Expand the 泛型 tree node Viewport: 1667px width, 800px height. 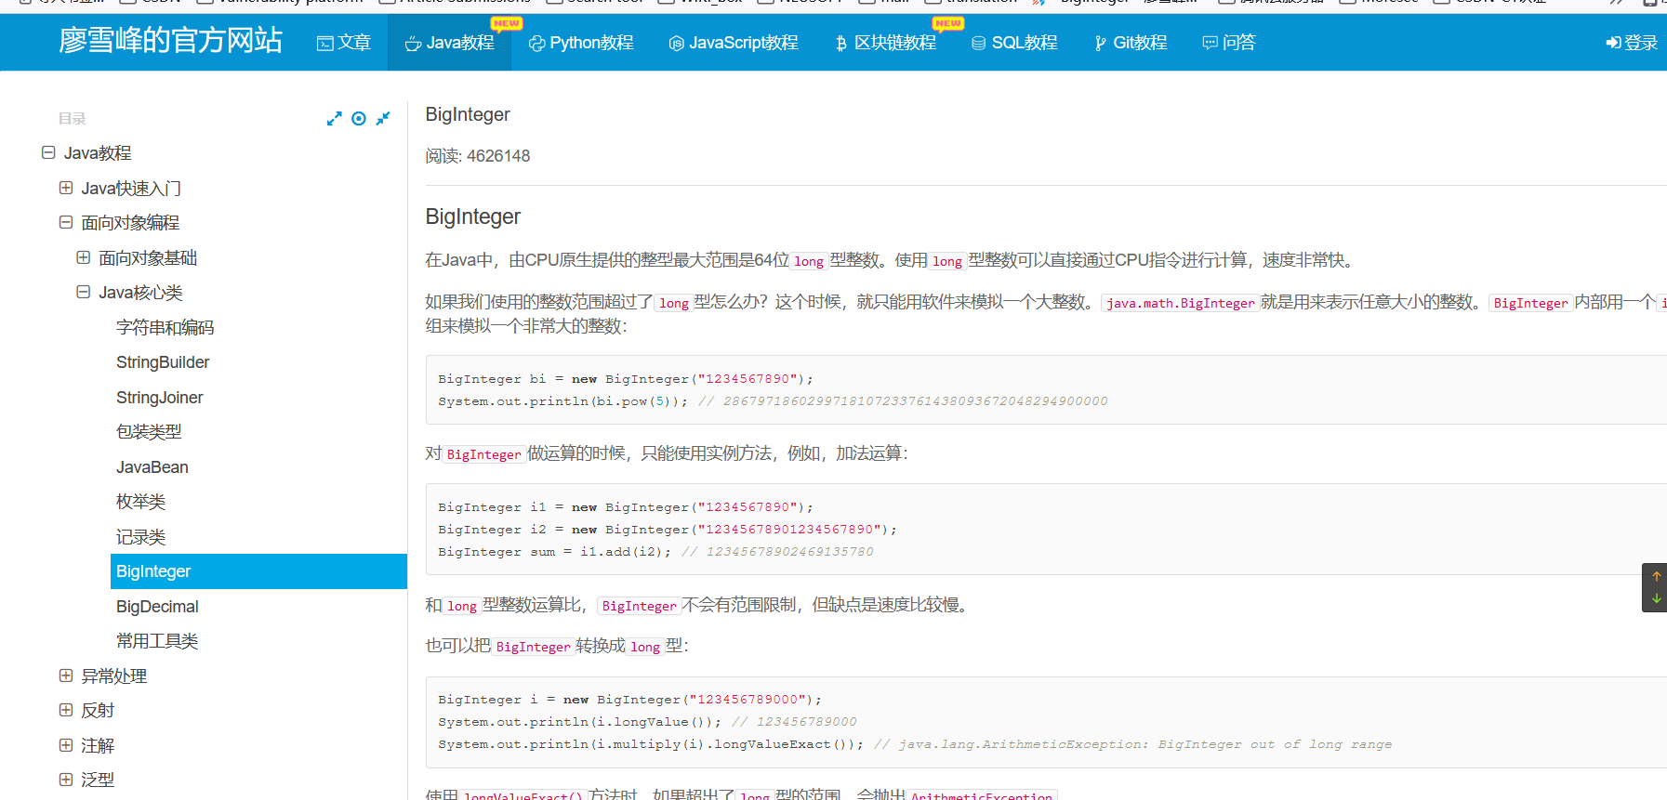pos(66,780)
